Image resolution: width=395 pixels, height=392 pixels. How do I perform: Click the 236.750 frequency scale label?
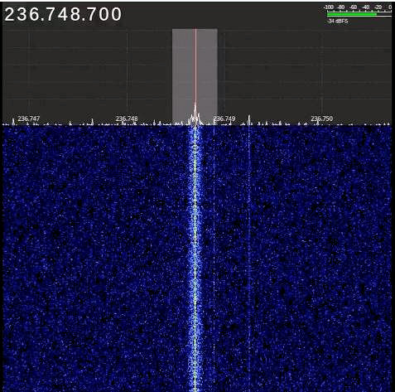[x=322, y=119]
